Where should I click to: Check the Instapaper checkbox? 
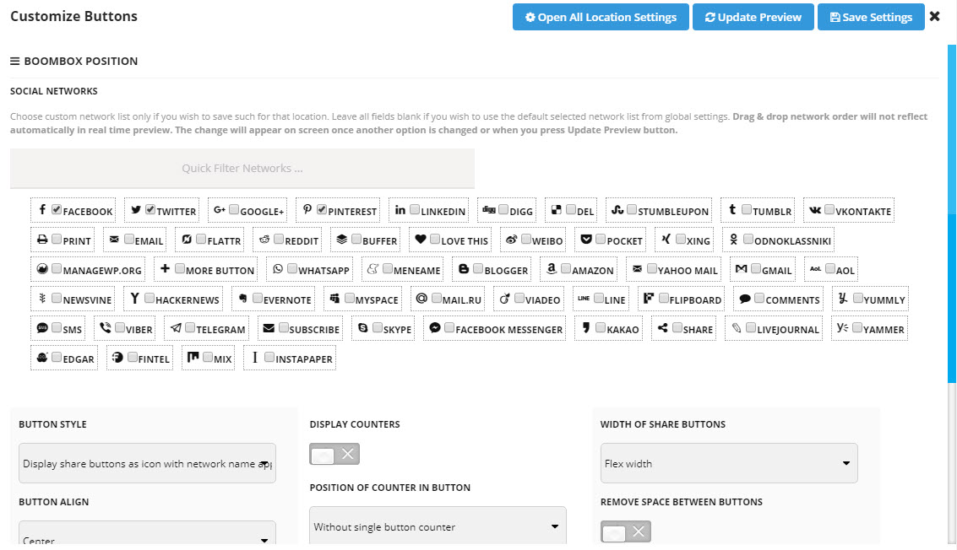269,358
